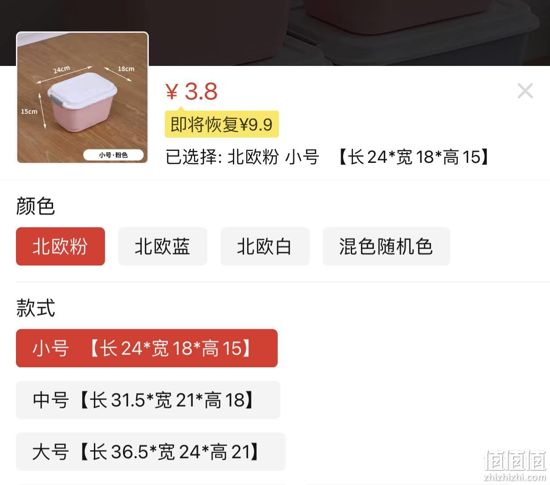Viewport: 550px width, 485px height.
Task: Choose 中号 size 长31.5*宽21*高18
Action: tap(148, 400)
